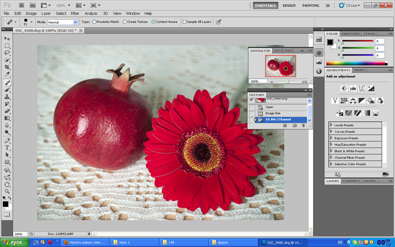Click the foreground color swatch in toolbox
The width and height of the screenshot is (395, 247).
coord(5,204)
